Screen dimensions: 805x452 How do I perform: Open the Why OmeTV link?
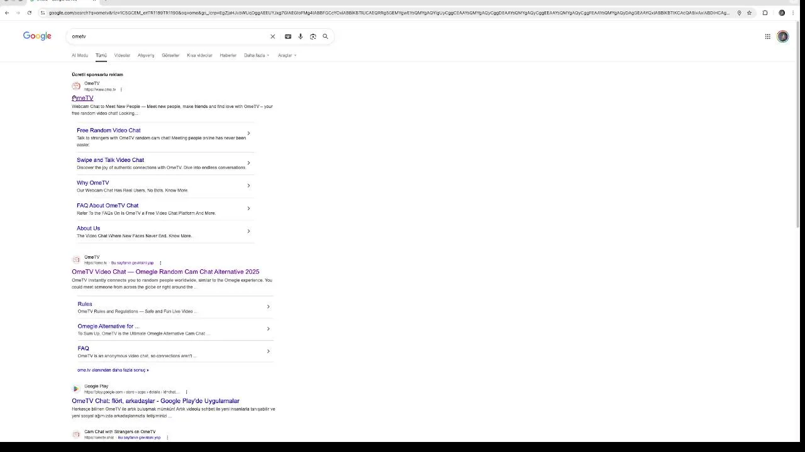click(x=92, y=183)
